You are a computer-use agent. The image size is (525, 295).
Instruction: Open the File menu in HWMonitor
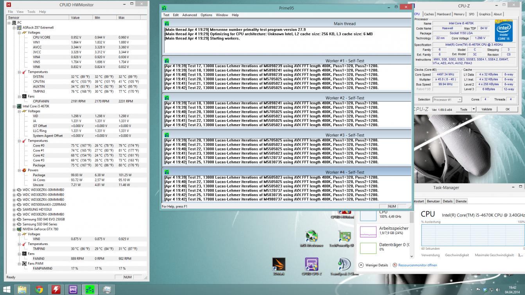tap(10, 12)
